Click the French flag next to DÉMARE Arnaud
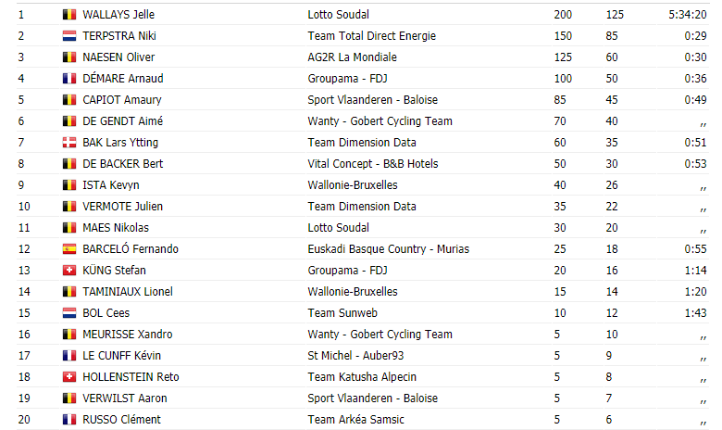This screenshot has height=430, width=722. 69,79
